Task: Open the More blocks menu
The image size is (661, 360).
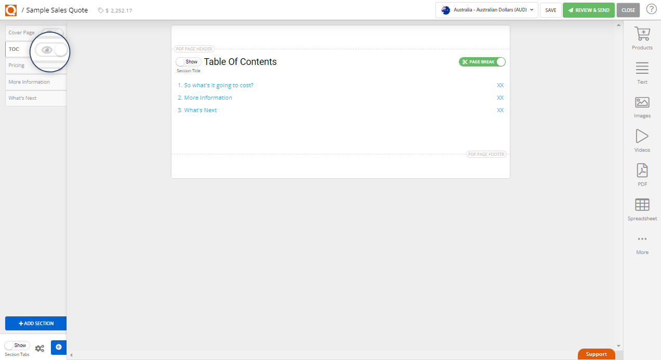Action: [642, 241]
